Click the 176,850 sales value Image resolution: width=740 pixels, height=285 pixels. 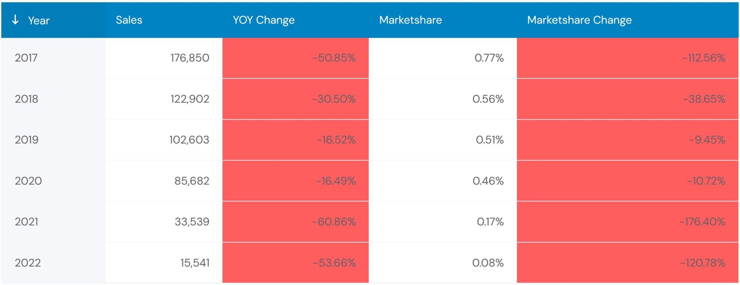[190, 58]
